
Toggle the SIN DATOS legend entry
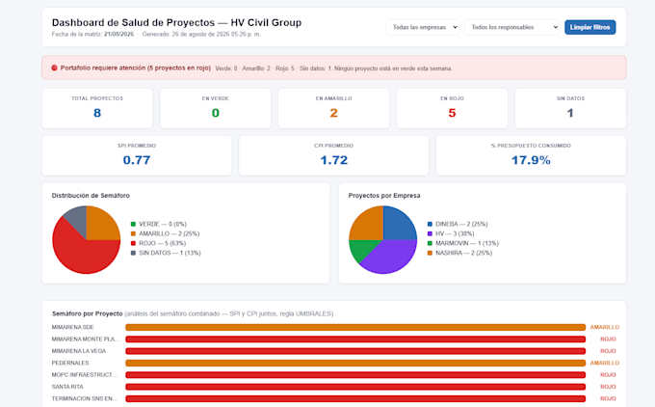[x=166, y=253]
